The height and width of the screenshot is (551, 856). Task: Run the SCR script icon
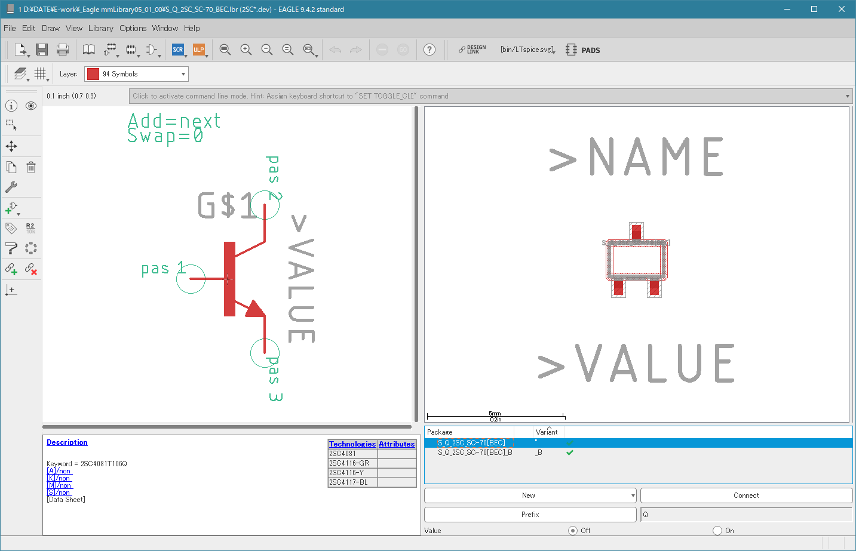pos(178,50)
